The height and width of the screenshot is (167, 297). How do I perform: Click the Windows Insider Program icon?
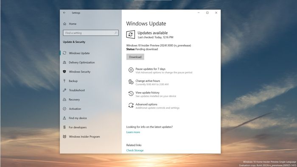64,136
